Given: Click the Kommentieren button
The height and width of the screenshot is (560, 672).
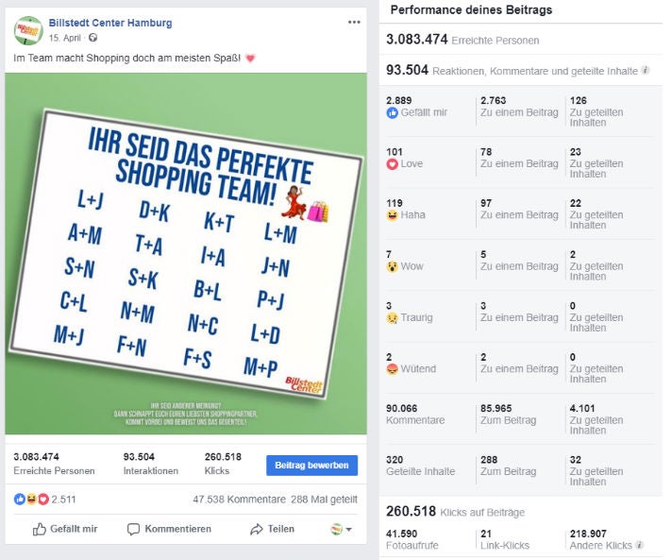Looking at the screenshot, I should 169,529.
